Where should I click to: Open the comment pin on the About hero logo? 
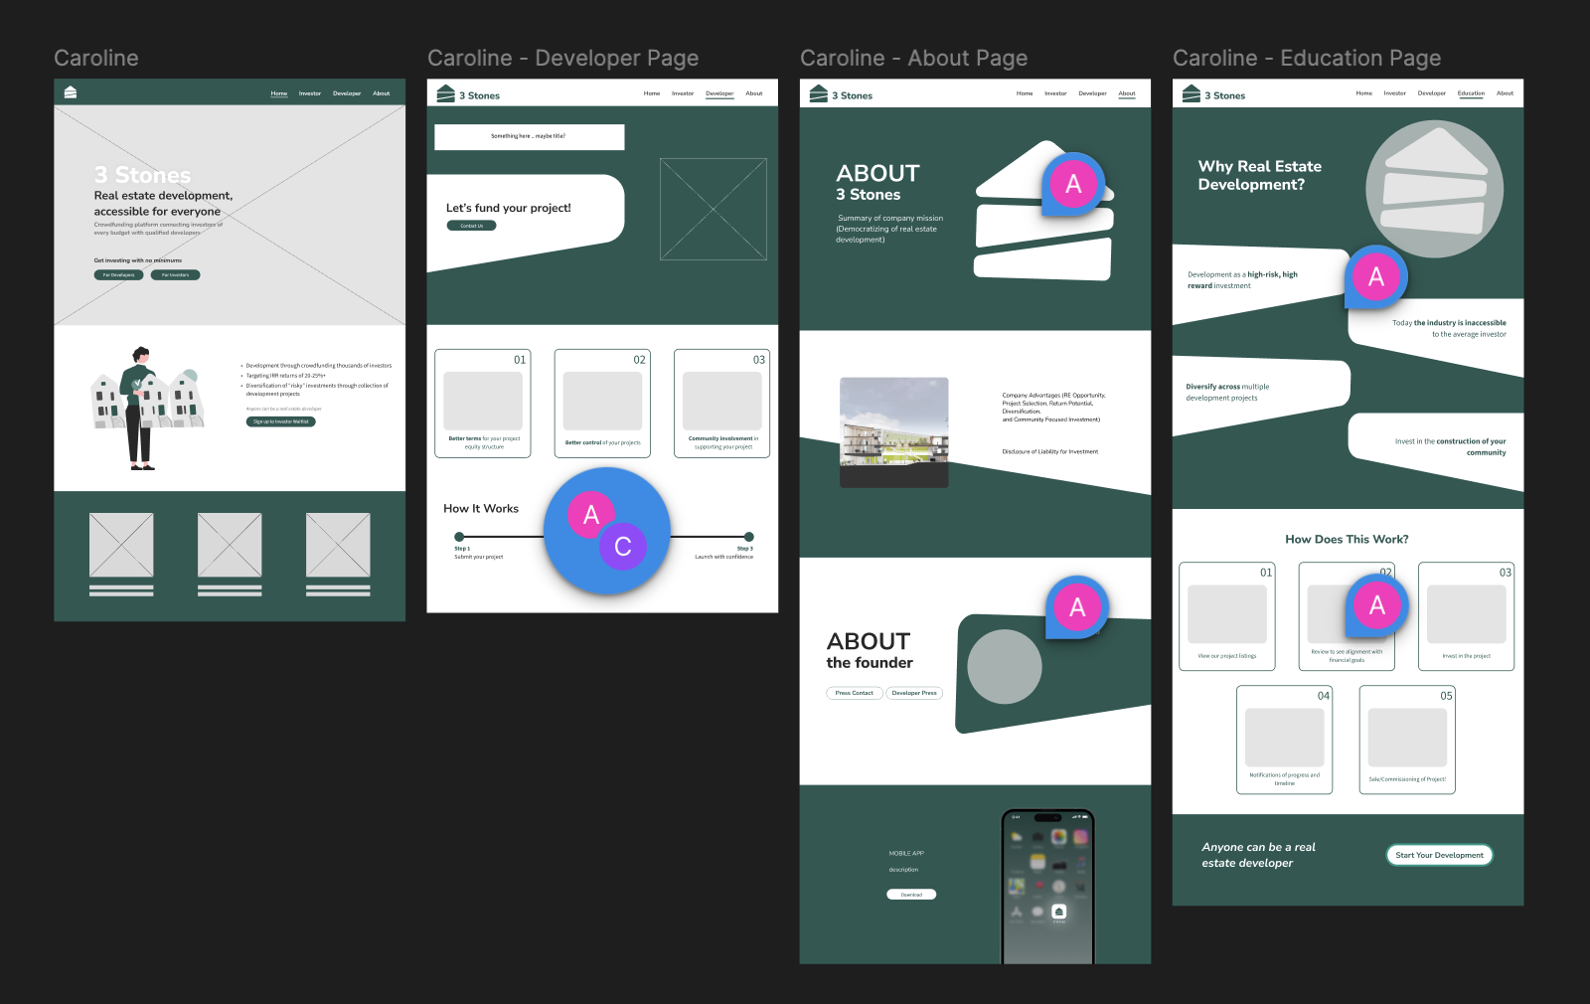[1073, 184]
